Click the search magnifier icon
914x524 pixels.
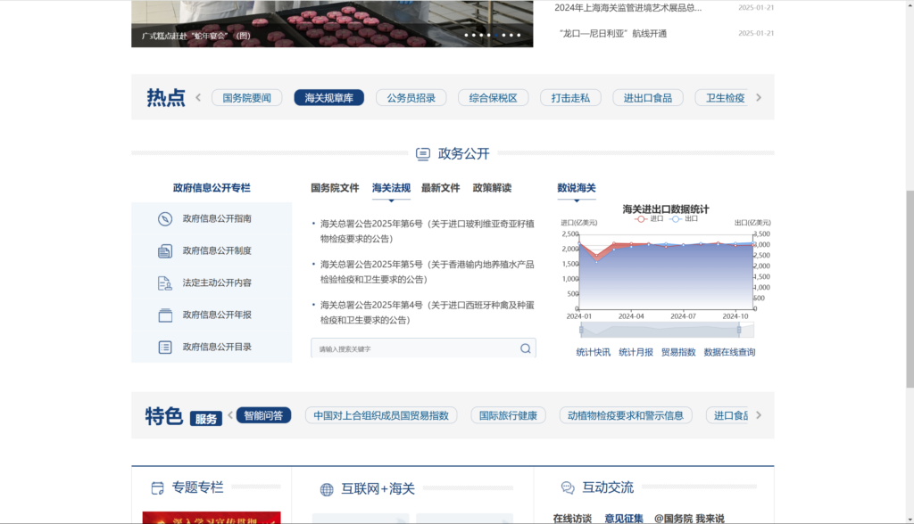tap(525, 348)
